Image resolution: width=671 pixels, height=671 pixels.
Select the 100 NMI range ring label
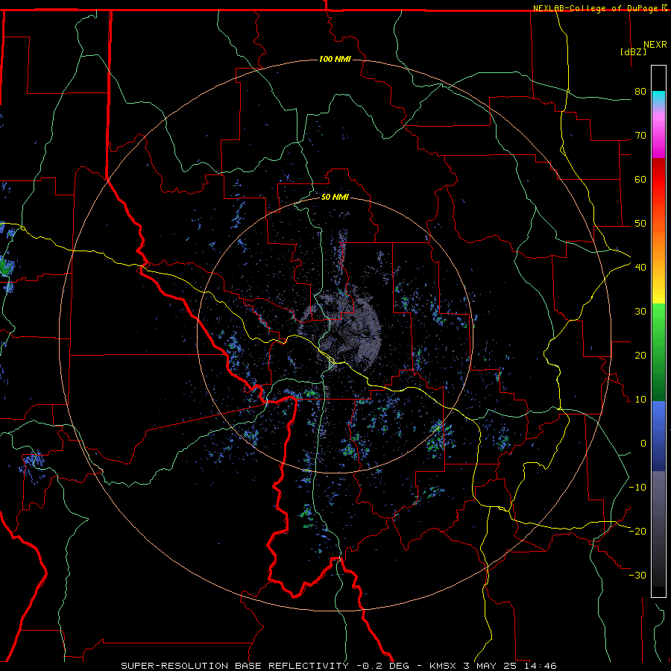[x=335, y=59]
